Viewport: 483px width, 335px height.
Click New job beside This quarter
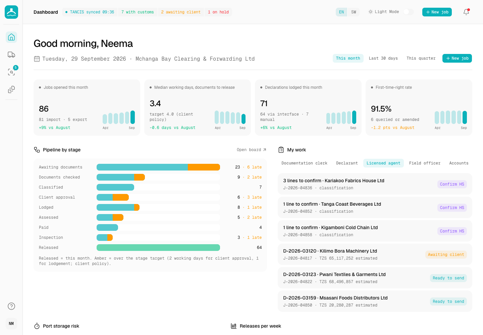[457, 58]
